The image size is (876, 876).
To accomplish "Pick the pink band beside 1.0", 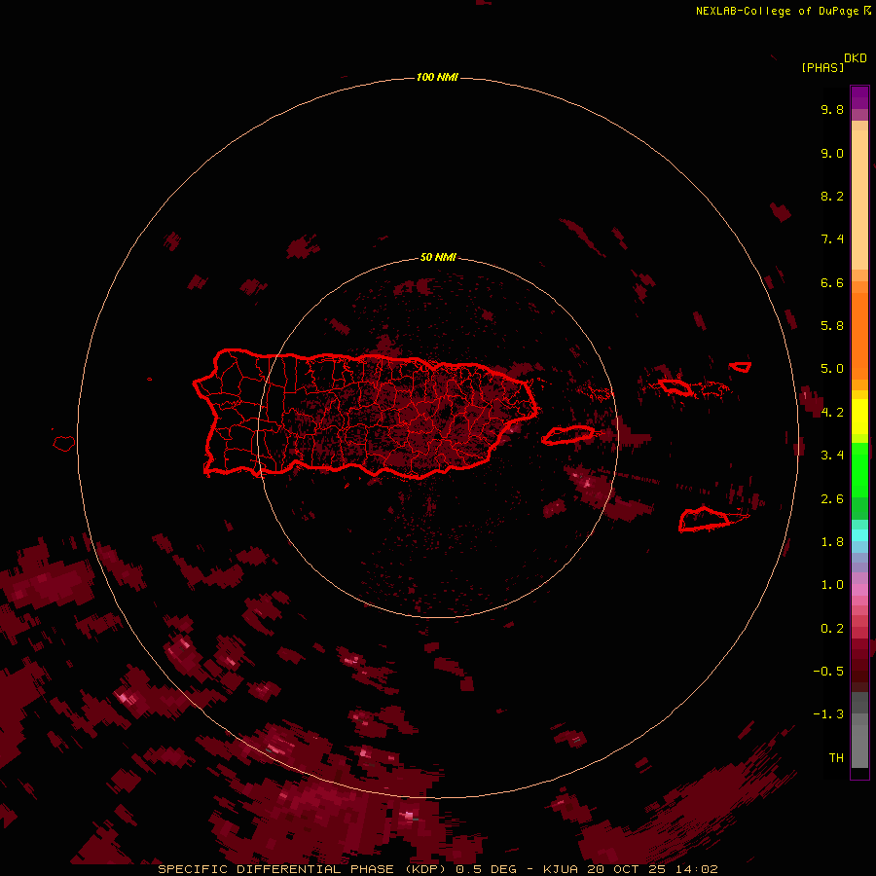I will pyautogui.click(x=859, y=590).
